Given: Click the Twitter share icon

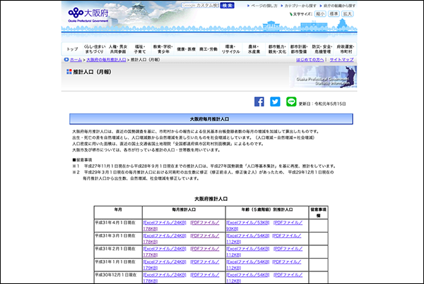Looking at the screenshot, I should [x=275, y=102].
